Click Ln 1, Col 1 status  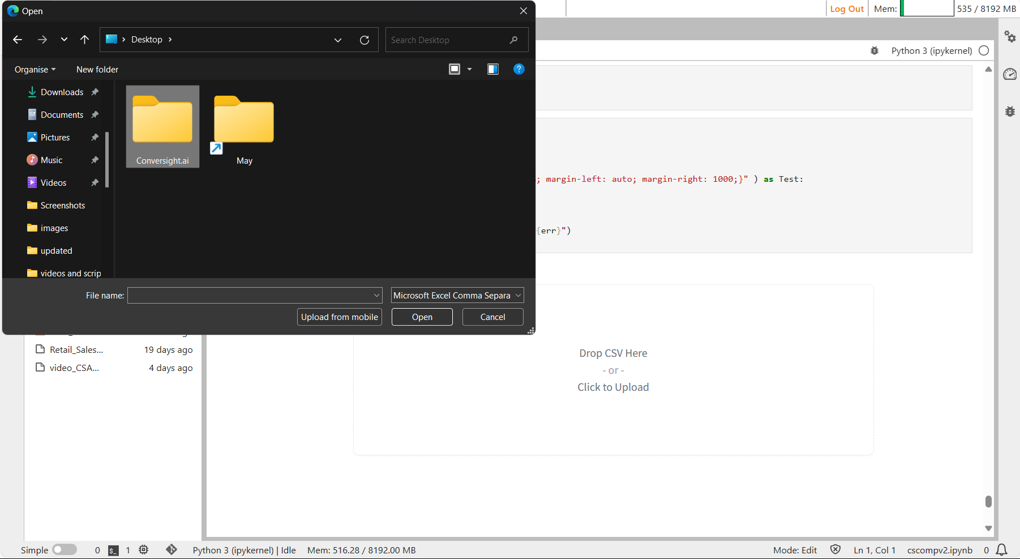[x=875, y=550]
